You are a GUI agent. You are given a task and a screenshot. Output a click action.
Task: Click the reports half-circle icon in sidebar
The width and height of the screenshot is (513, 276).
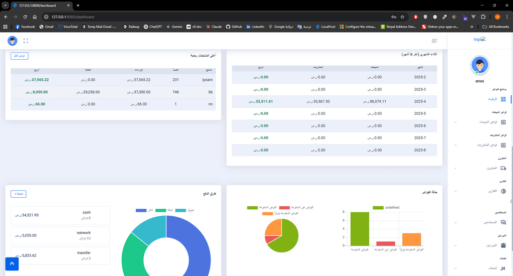tap(503, 191)
